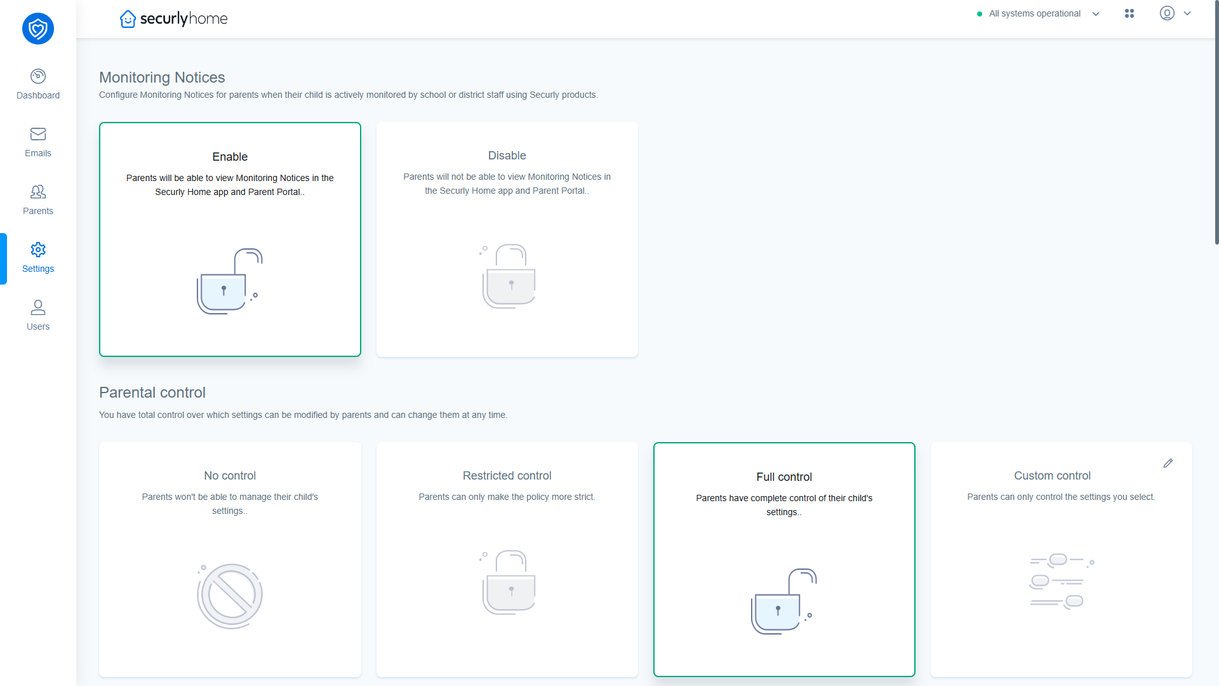The image size is (1219, 686).
Task: Click the Monitoring Notices heading
Action: click(162, 77)
